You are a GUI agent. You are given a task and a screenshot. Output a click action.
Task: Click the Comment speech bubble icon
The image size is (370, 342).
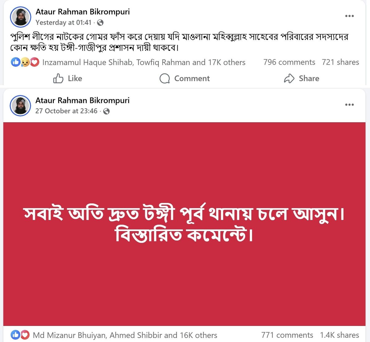tap(165, 78)
